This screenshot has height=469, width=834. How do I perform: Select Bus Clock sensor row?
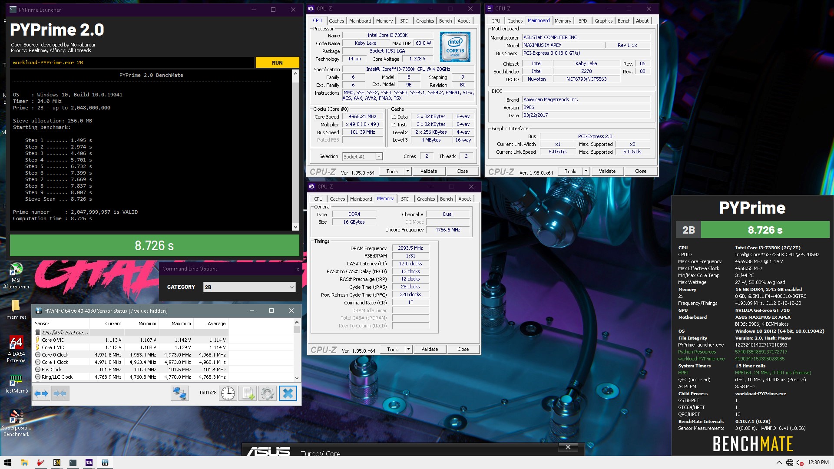(131, 370)
